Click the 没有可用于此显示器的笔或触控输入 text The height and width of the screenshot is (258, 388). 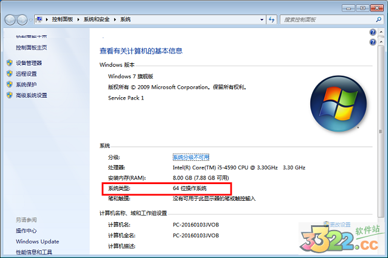point(214,198)
